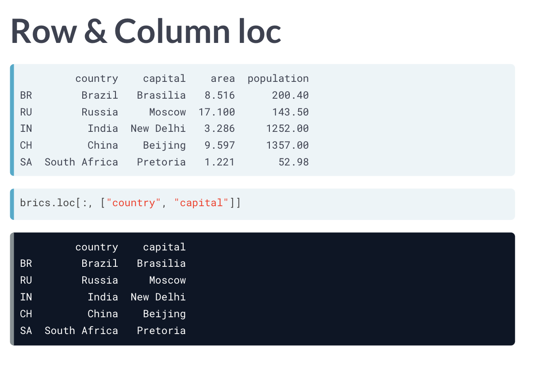The height and width of the screenshot is (369, 545).
Task: Click 'Brazil' in the dark output block
Action: (100, 264)
